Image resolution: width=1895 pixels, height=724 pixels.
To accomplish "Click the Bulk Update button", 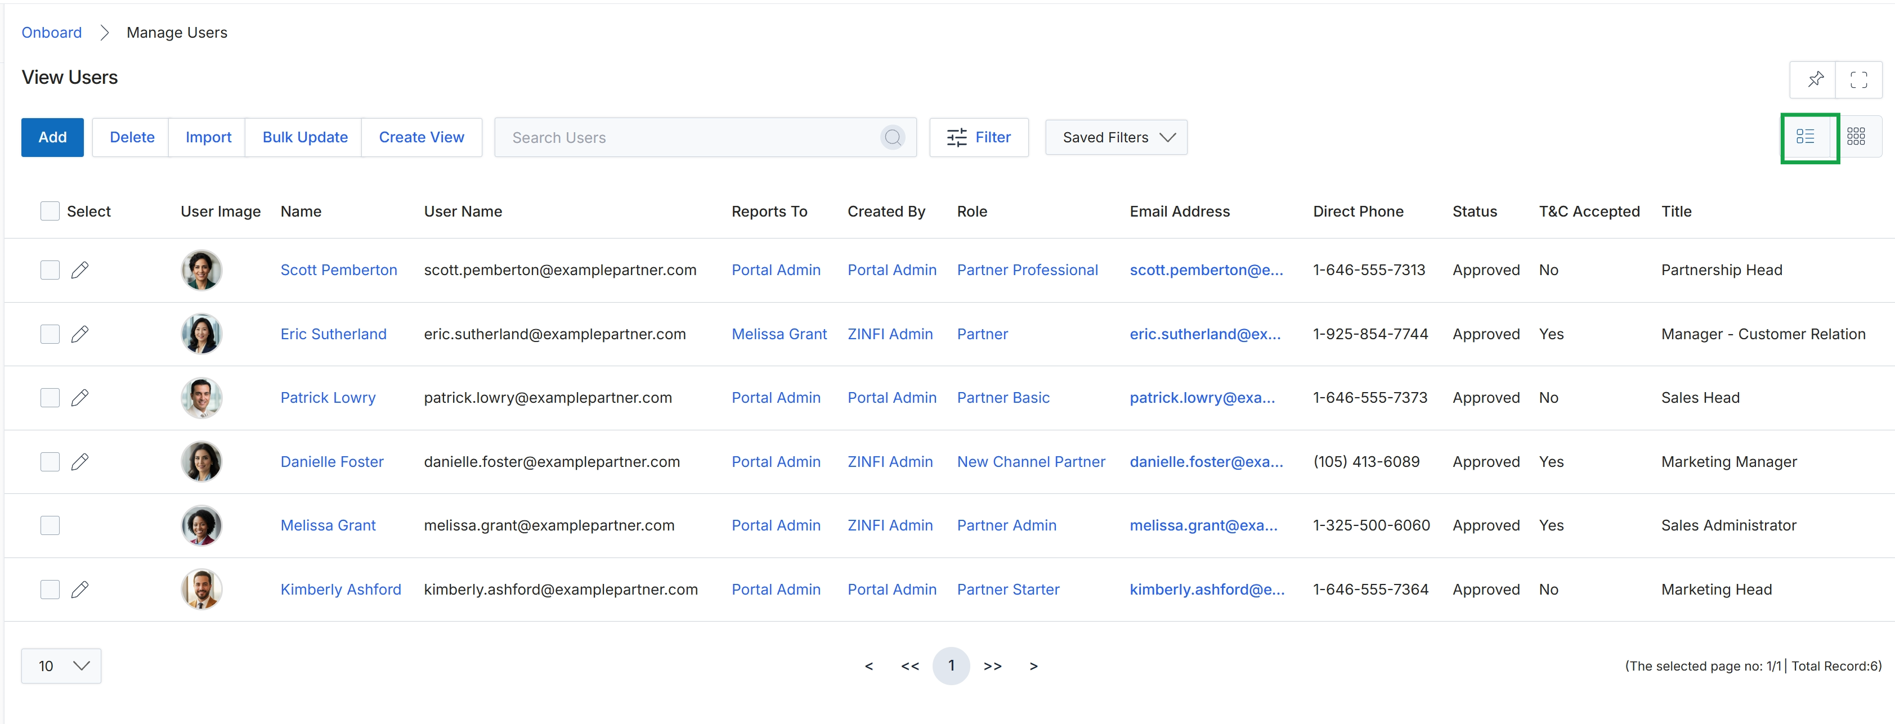I will (304, 137).
